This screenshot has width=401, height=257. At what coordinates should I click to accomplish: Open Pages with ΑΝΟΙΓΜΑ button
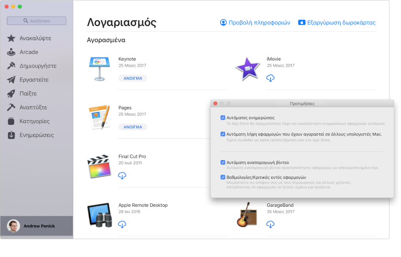coord(133,127)
